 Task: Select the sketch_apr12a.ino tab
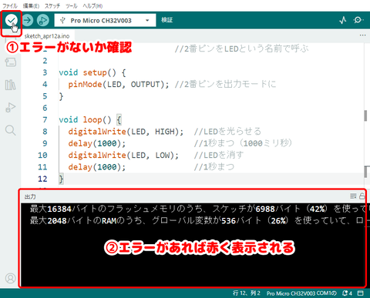47,36
